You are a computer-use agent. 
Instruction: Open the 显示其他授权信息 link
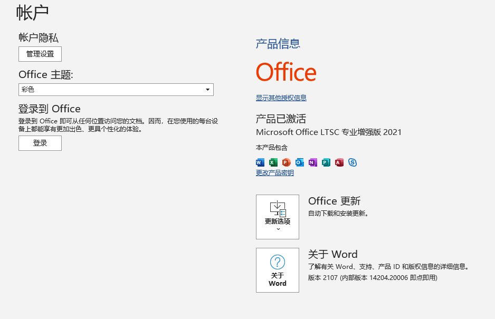281,98
